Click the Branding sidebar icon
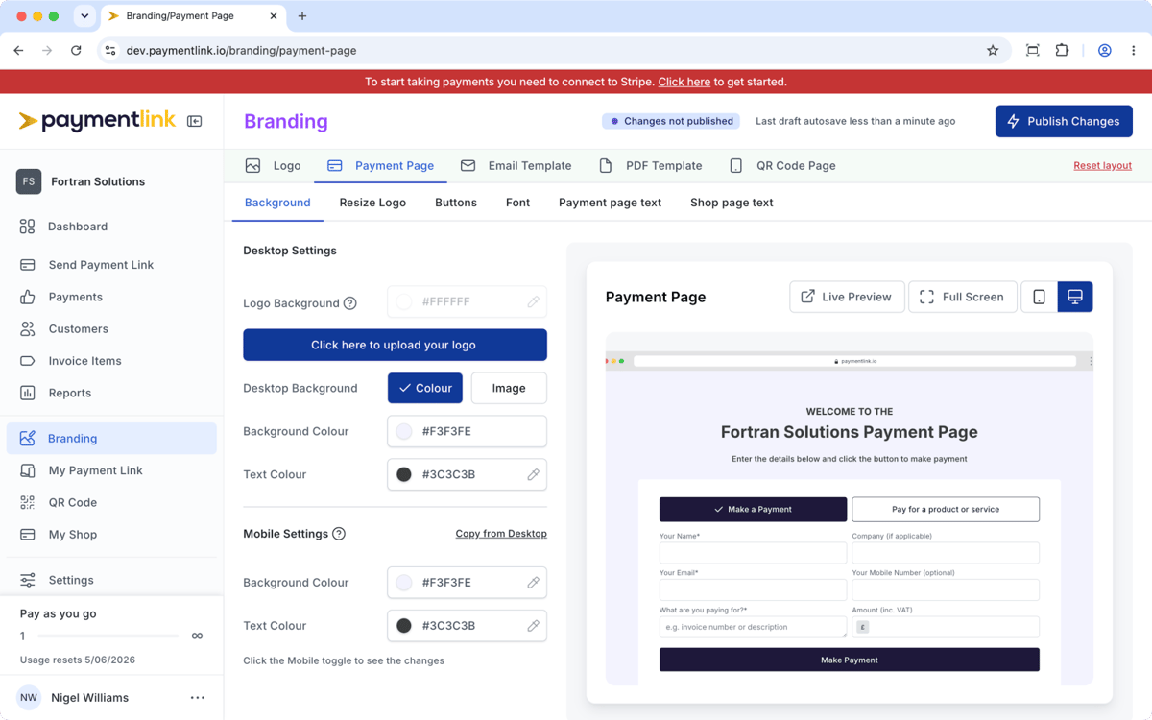1152x720 pixels. (28, 438)
